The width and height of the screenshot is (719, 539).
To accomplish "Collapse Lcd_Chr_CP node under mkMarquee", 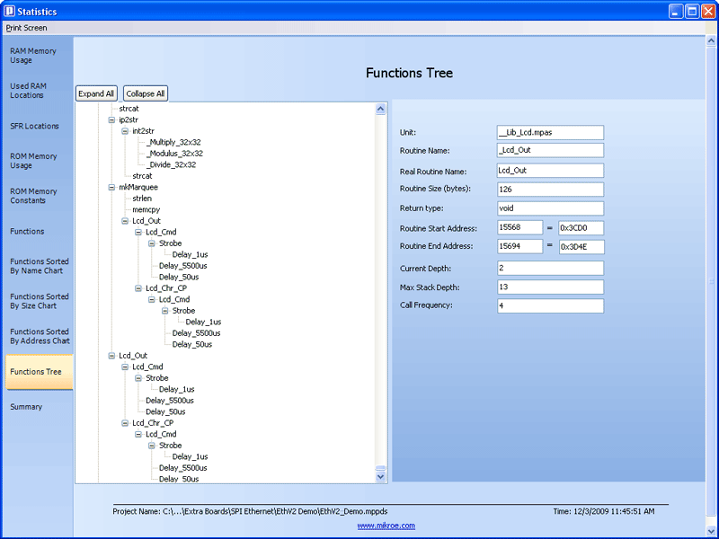I will 138,288.
